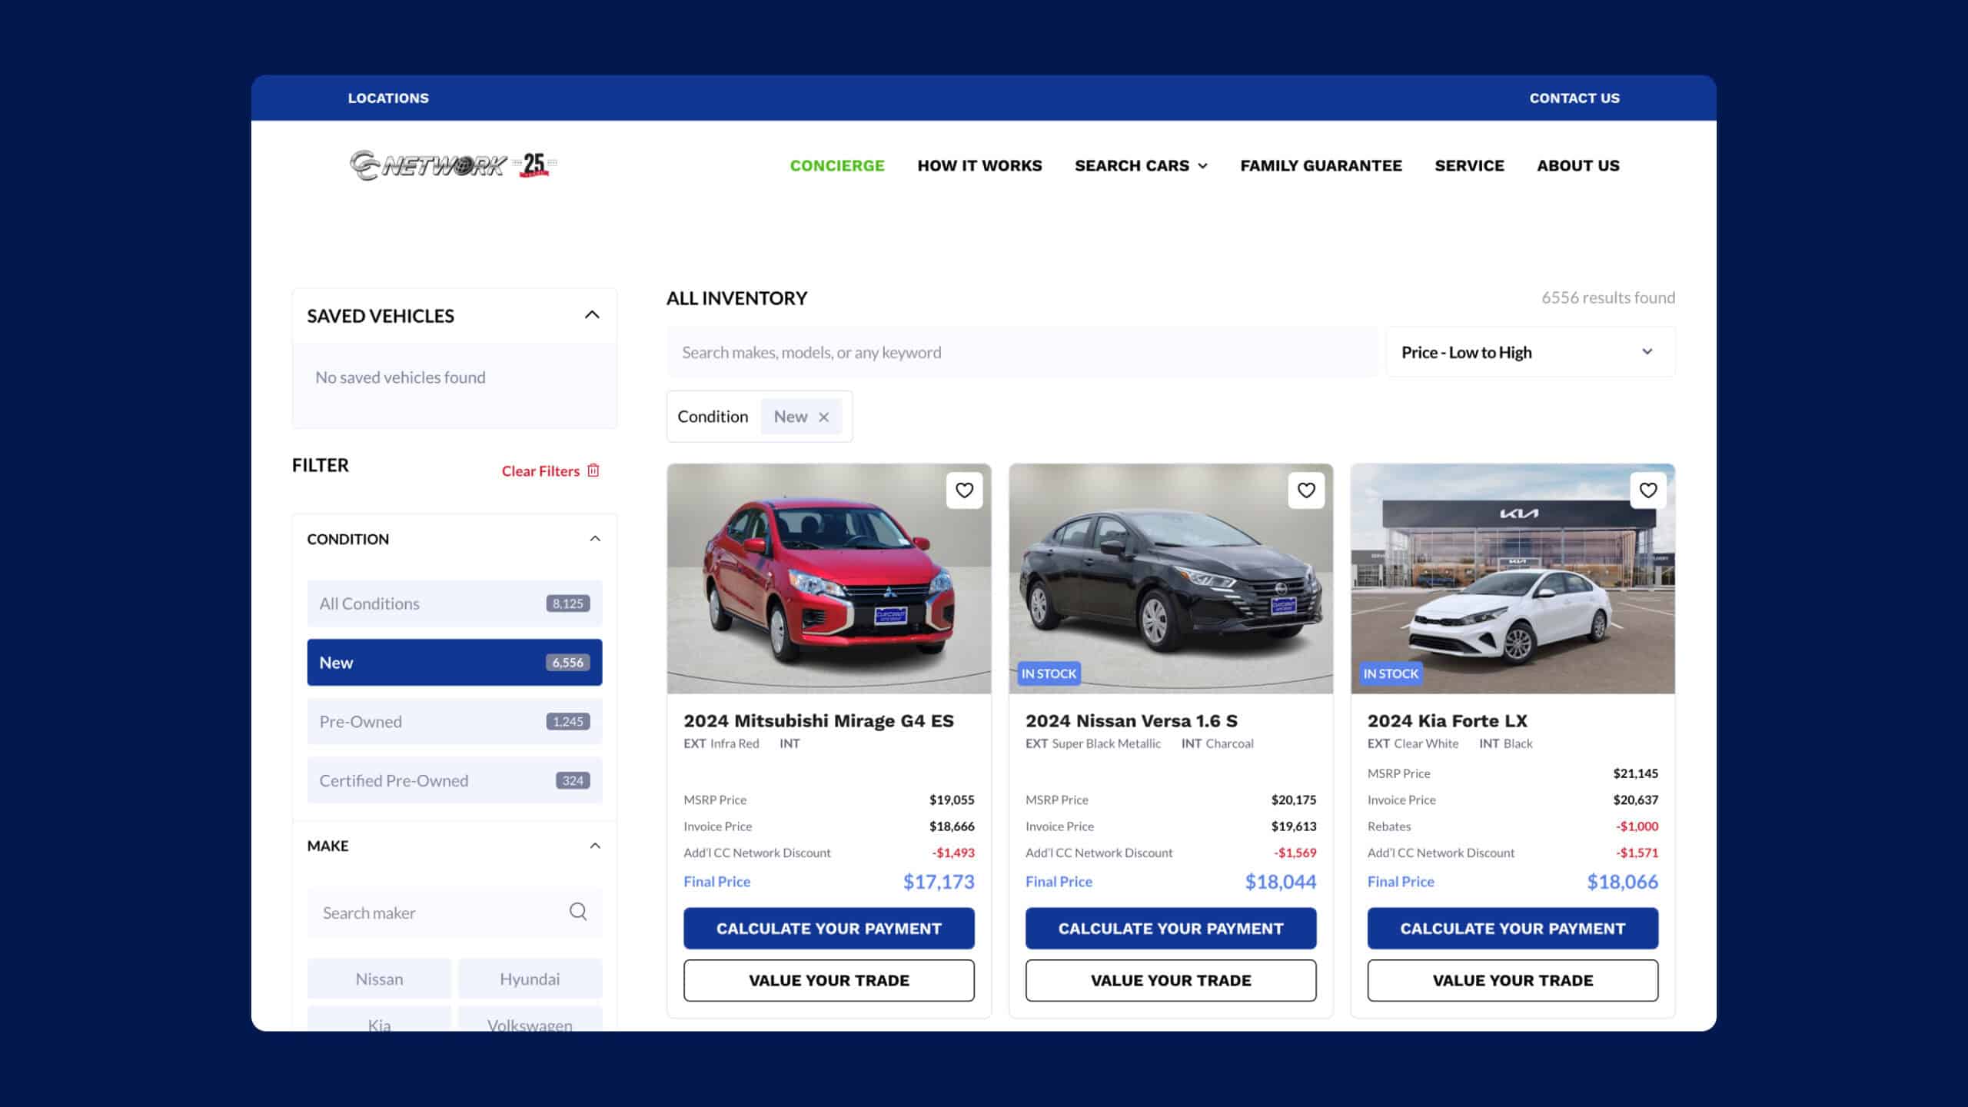The height and width of the screenshot is (1107, 1968).
Task: Click the In Stock badge on Kia Forte
Action: 1391,673
